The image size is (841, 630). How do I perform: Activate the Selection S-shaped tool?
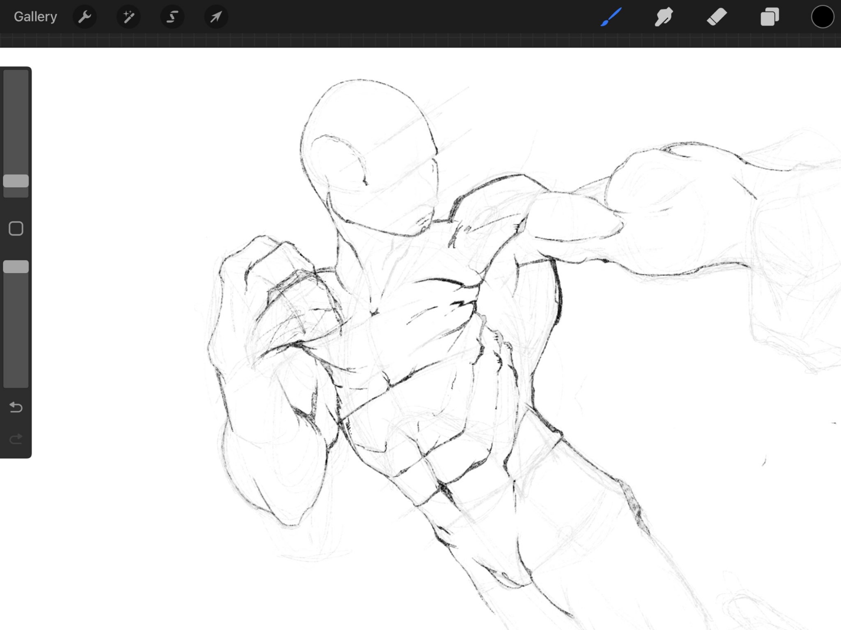(x=172, y=17)
